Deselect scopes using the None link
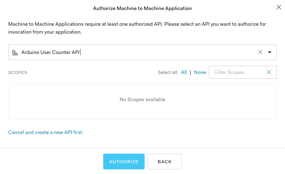 point(200,72)
